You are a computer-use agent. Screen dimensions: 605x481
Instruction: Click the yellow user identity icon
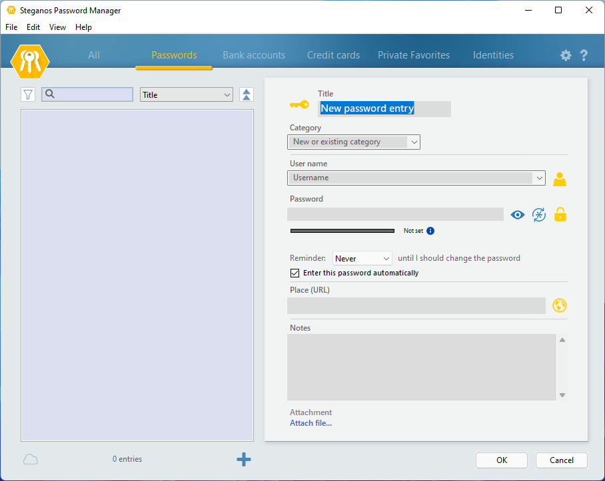[560, 179]
